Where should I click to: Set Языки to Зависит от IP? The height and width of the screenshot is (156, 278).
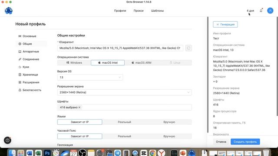click(x=79, y=122)
